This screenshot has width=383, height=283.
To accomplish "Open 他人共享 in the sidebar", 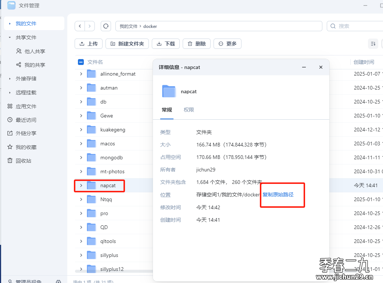I will [x=35, y=51].
